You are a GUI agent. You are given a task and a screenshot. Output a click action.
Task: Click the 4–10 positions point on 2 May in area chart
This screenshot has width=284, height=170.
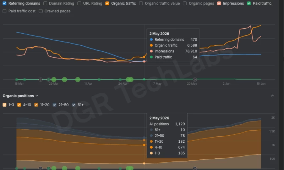144,145
